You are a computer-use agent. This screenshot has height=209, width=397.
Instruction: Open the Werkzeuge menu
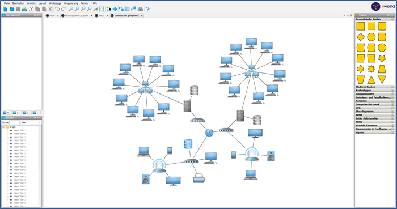[x=55, y=3]
